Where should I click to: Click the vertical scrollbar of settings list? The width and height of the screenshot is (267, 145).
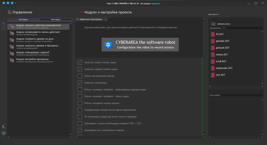(x=202, y=96)
